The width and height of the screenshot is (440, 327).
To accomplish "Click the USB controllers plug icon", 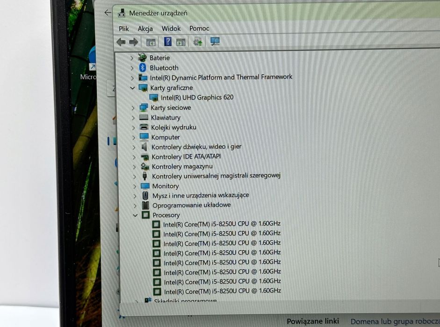I will 145,176.
